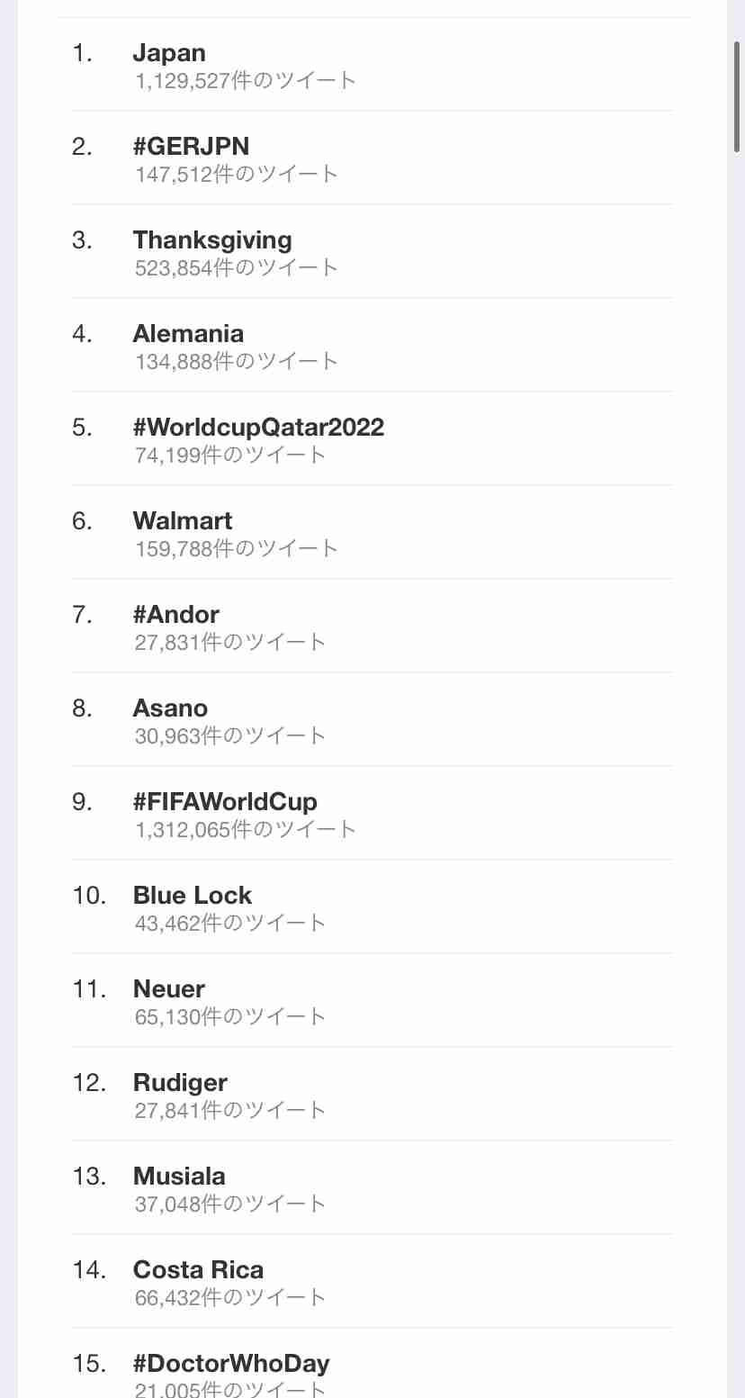Open the Asano trending topic
This screenshot has height=1398, width=745.
[x=170, y=708]
